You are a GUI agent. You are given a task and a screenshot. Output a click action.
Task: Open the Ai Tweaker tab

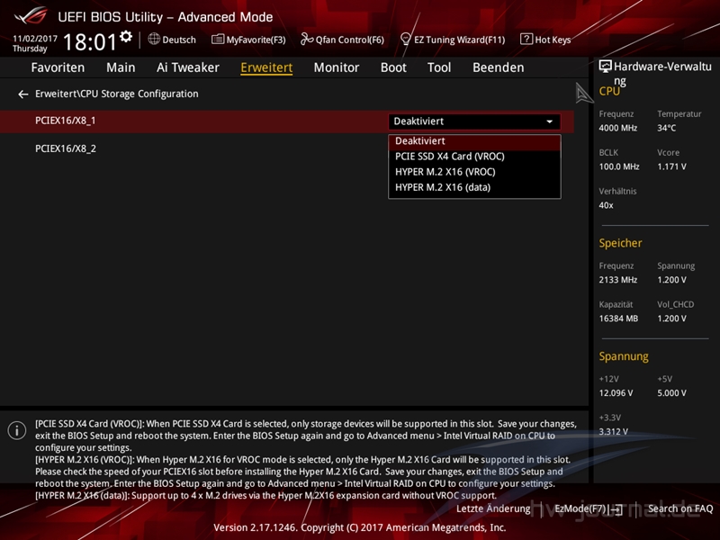point(188,67)
